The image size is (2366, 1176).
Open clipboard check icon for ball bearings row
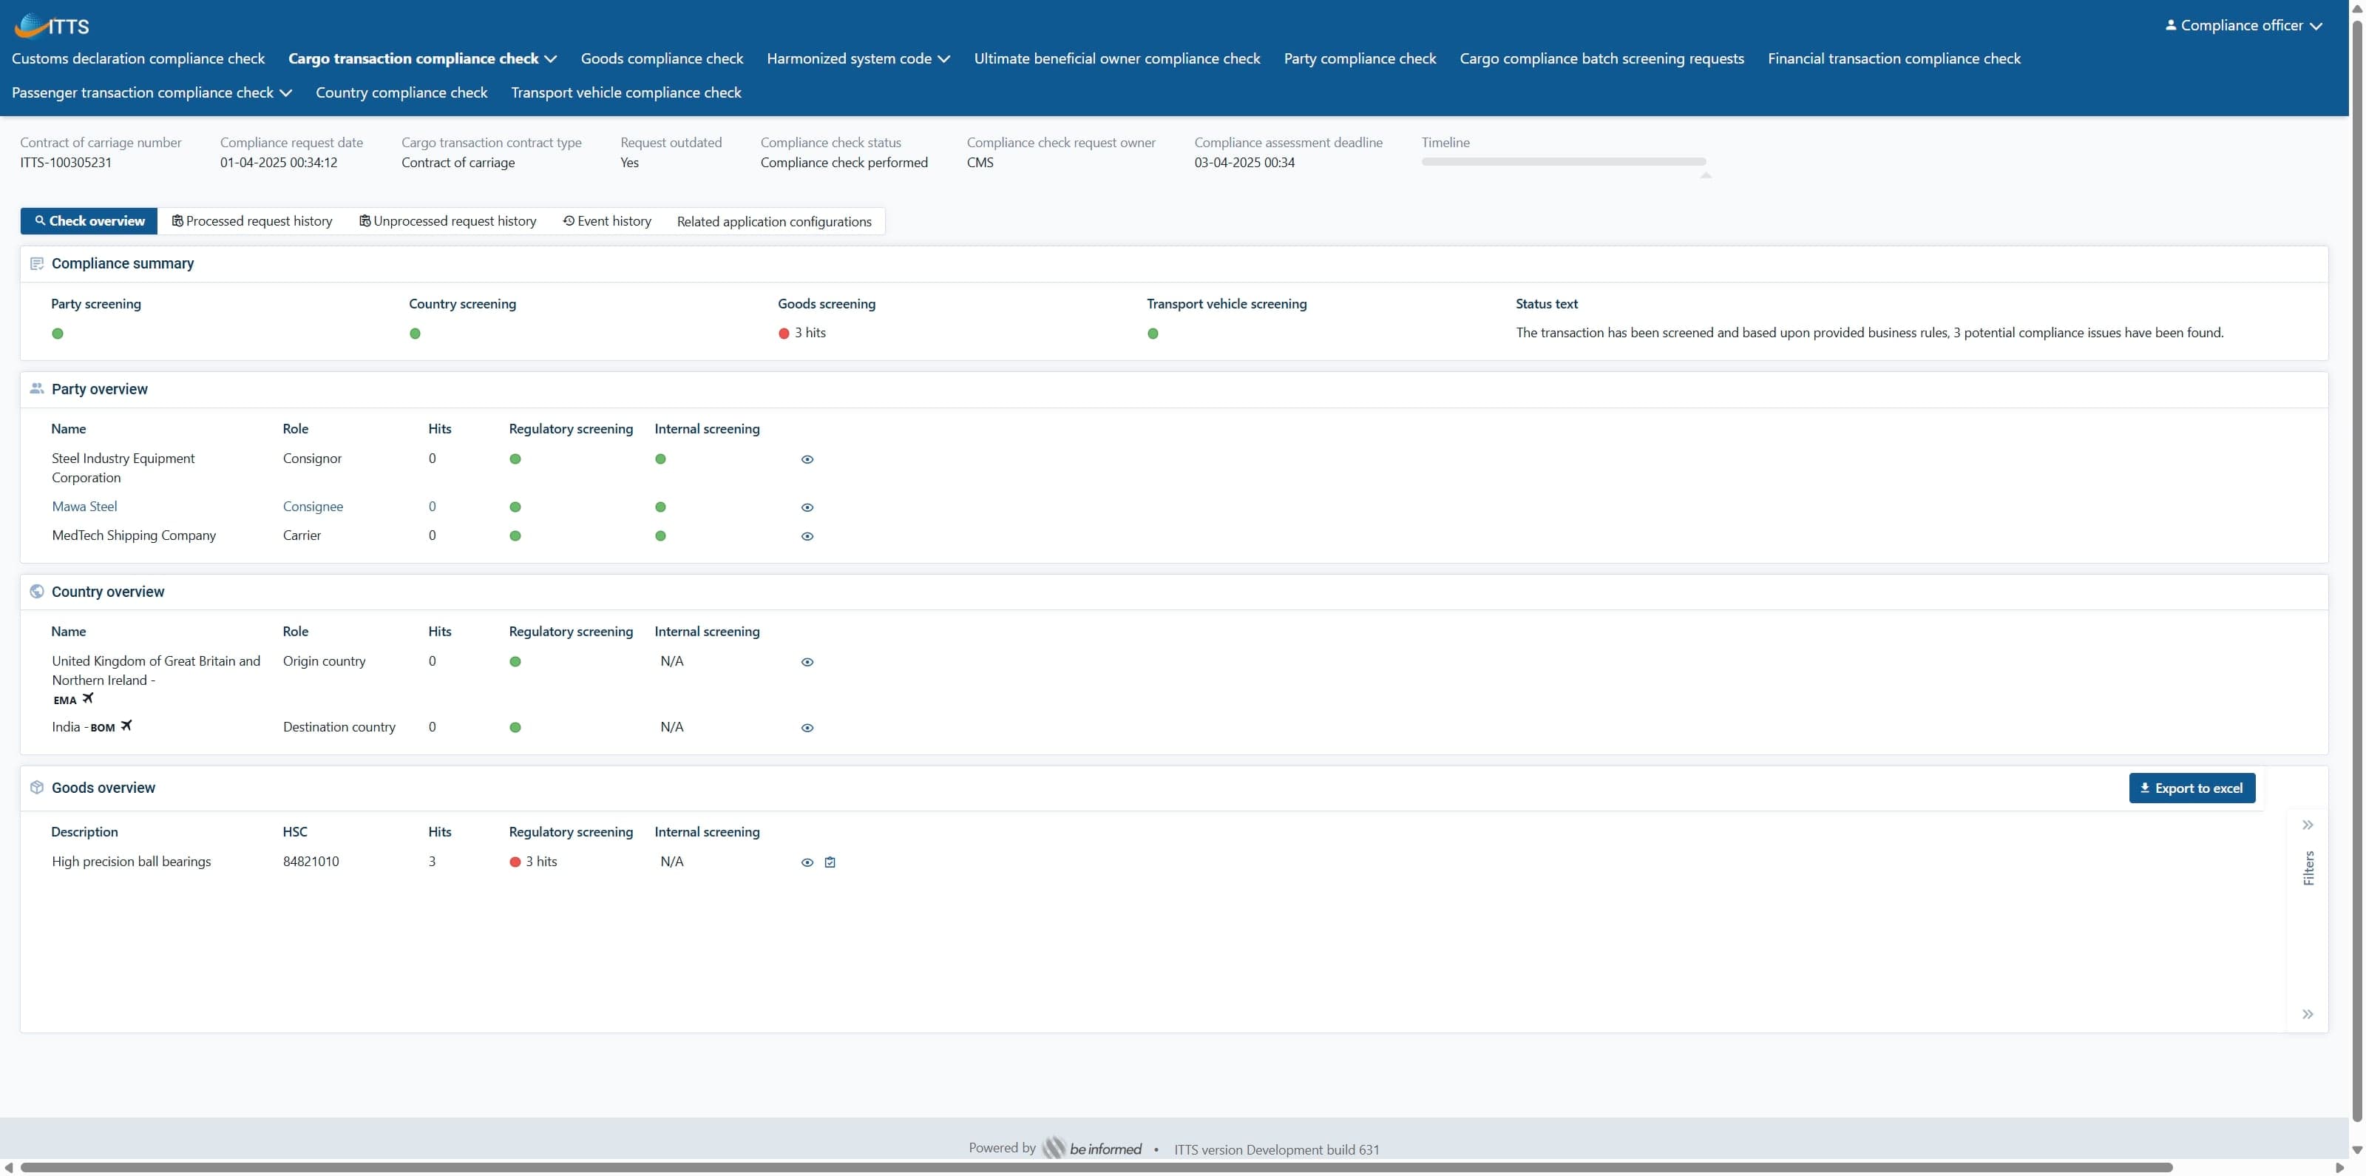point(830,862)
